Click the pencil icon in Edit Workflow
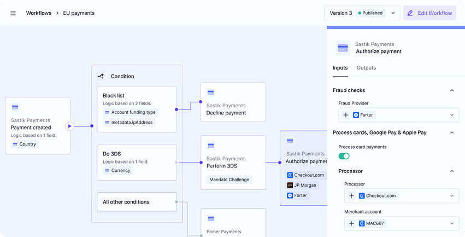The image size is (465, 237). coord(410,13)
